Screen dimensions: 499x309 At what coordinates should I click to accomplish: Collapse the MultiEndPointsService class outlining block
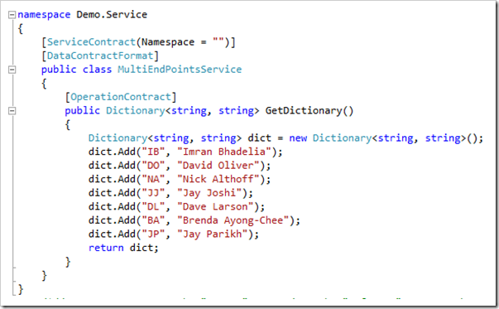pyautogui.click(x=12, y=70)
